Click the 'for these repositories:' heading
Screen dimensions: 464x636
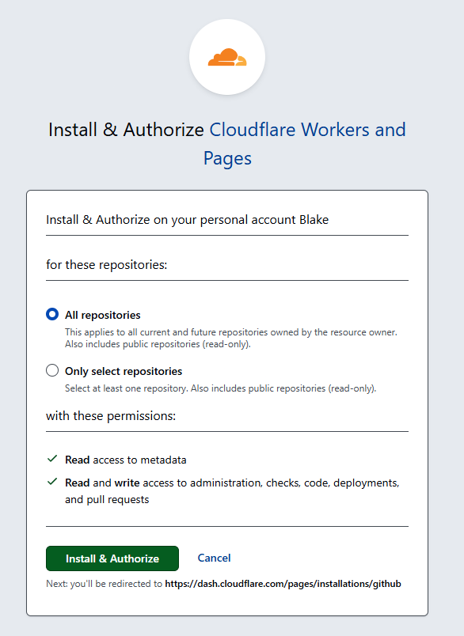click(106, 265)
